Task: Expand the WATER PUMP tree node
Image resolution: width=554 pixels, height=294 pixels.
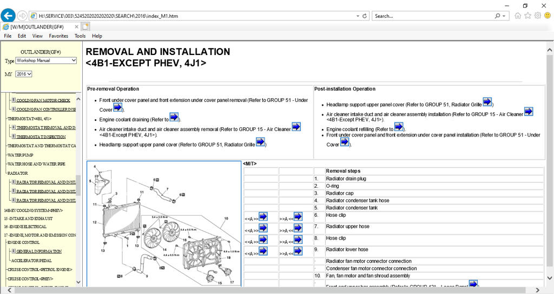Action: pos(21,155)
